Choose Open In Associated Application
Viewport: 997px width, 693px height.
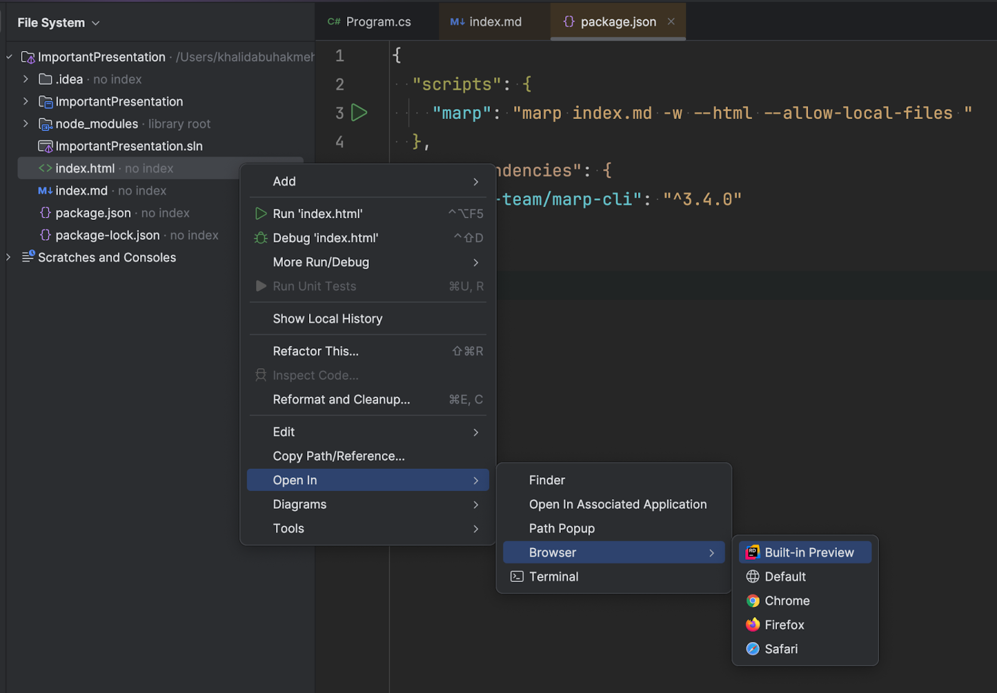click(614, 504)
